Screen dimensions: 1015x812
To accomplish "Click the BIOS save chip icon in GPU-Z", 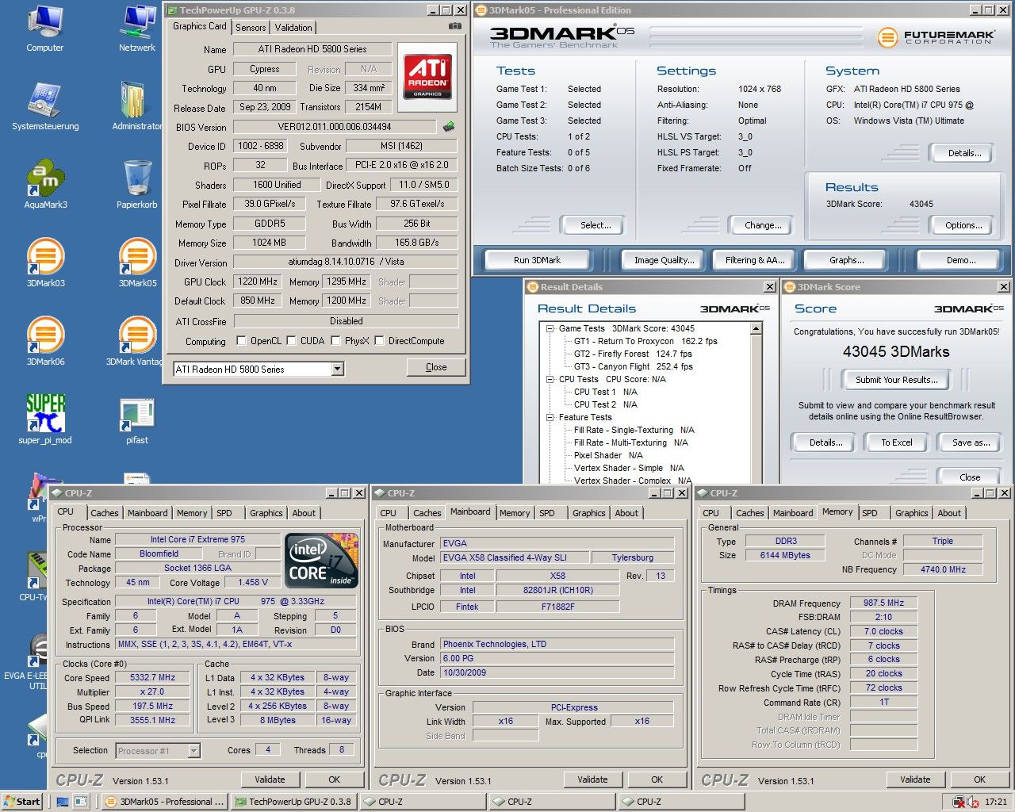I will pyautogui.click(x=449, y=127).
